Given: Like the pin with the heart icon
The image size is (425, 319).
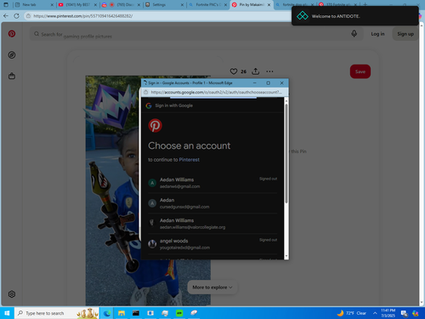Looking at the screenshot, I should tap(234, 71).
